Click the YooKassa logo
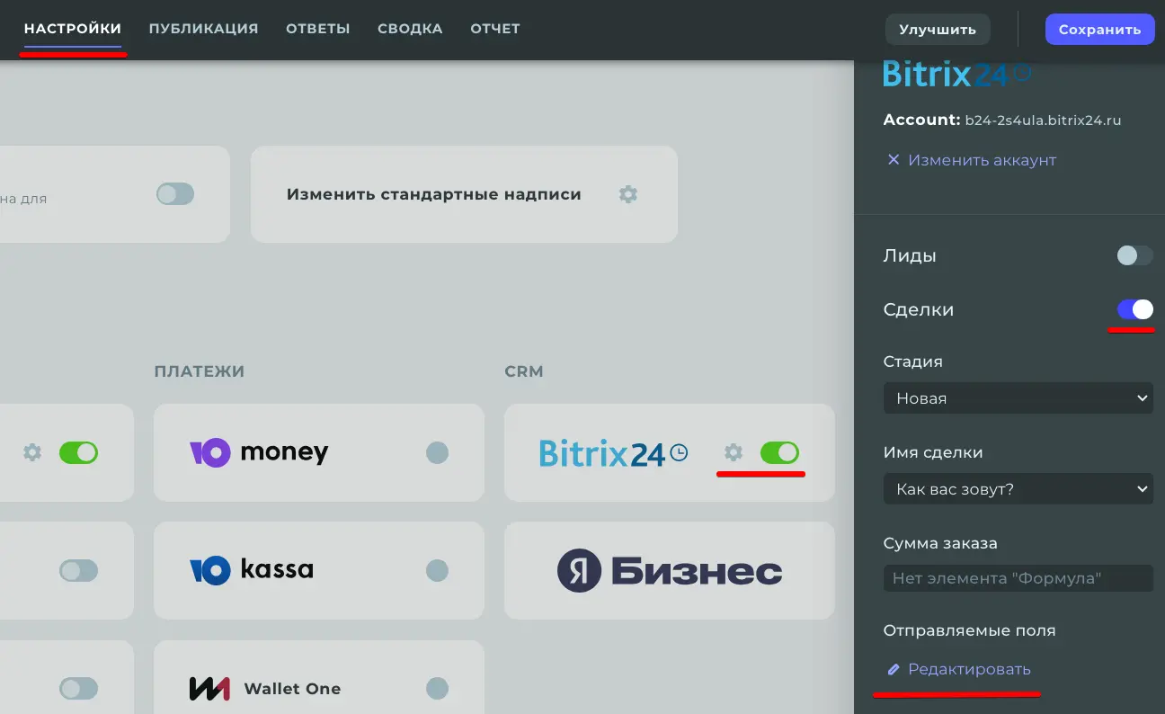Screen dimensions: 1165x714 pos(251,570)
